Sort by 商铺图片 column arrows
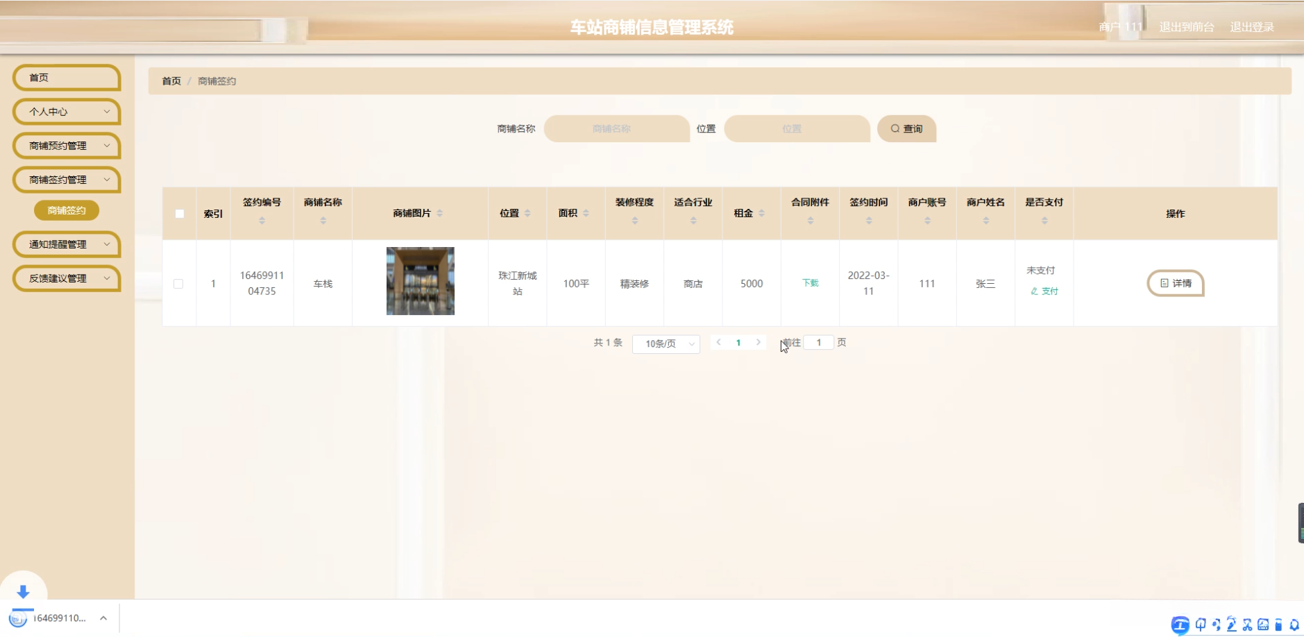Screen dimensions: 1304x637 [439, 213]
